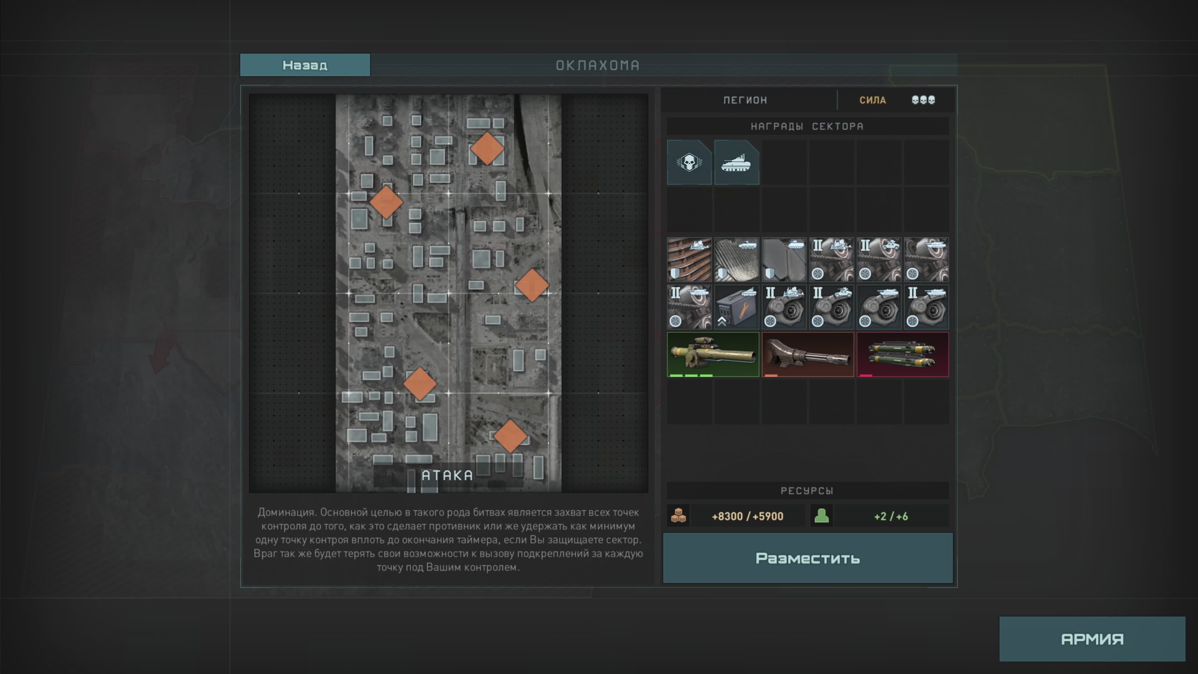This screenshot has height=674, width=1198.
Task: Click the green soldier manpower icon
Action: coord(821,516)
